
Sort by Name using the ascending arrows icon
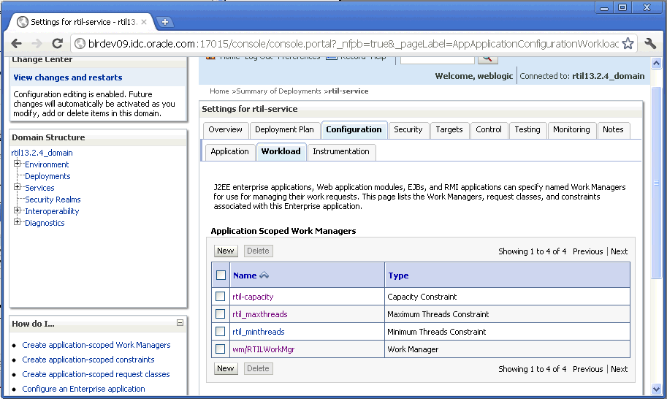(264, 275)
